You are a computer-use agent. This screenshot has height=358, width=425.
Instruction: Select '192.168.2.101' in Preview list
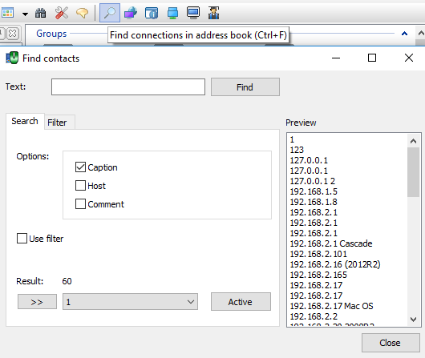pyautogui.click(x=318, y=254)
